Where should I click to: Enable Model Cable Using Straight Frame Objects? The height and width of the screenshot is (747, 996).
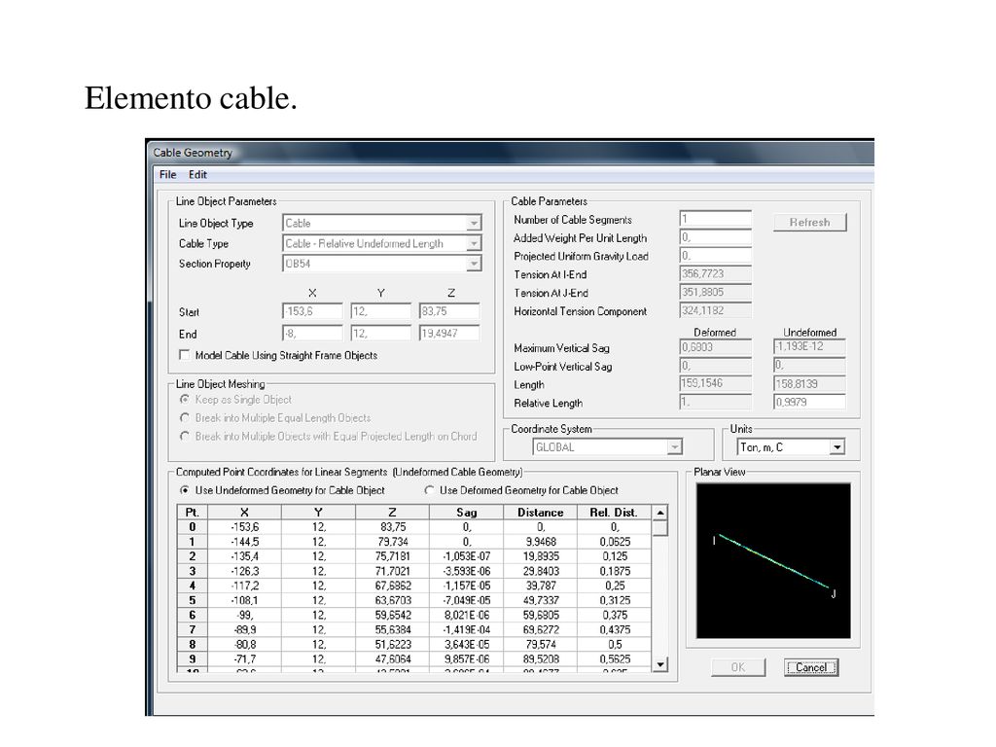click(185, 355)
